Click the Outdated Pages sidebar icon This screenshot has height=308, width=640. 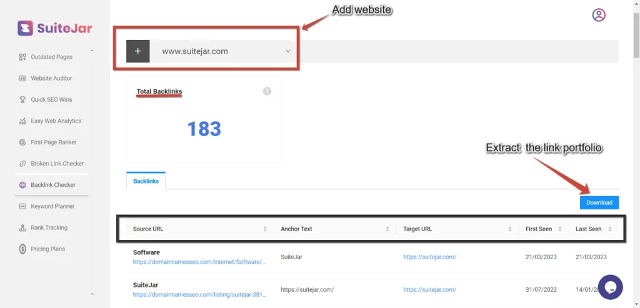tap(23, 57)
